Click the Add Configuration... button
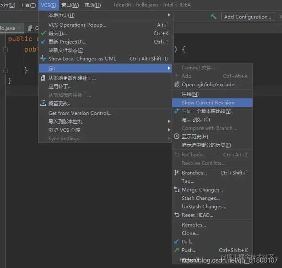 pyautogui.click(x=248, y=17)
